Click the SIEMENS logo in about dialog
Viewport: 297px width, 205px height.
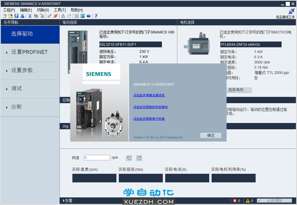coord(99,74)
